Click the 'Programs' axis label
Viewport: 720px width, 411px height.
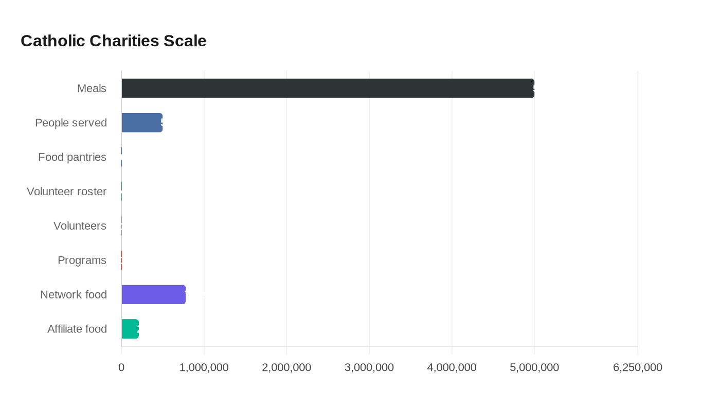(82, 260)
